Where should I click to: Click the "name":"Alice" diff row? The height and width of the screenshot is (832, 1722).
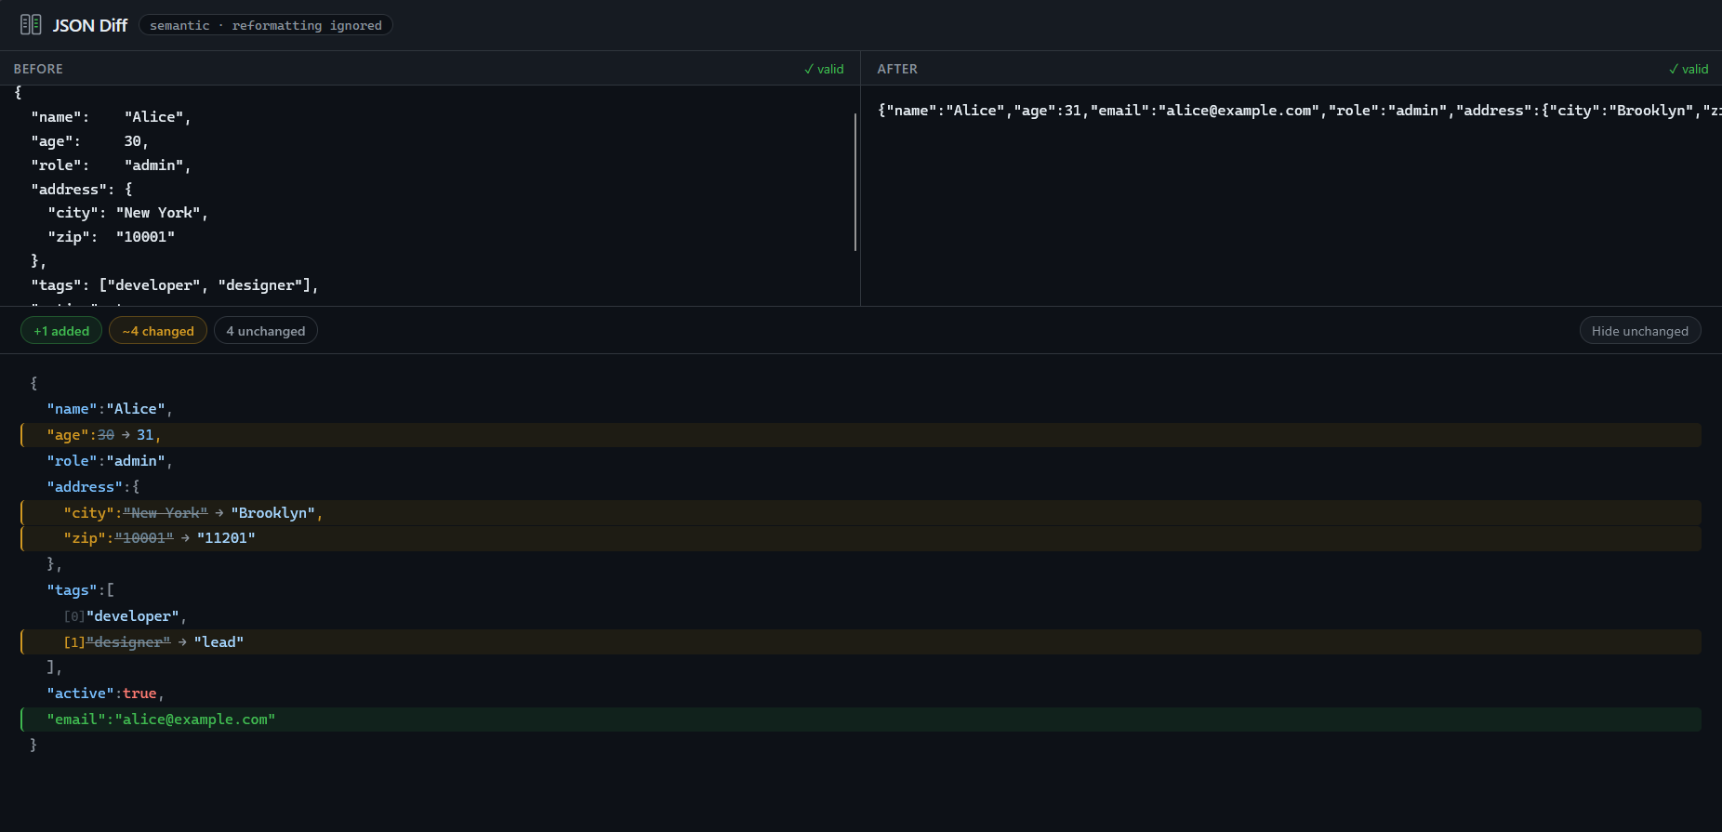pyautogui.click(x=861, y=409)
